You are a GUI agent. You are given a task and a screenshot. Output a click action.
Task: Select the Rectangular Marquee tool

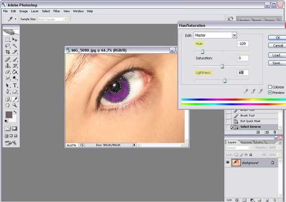(7, 40)
